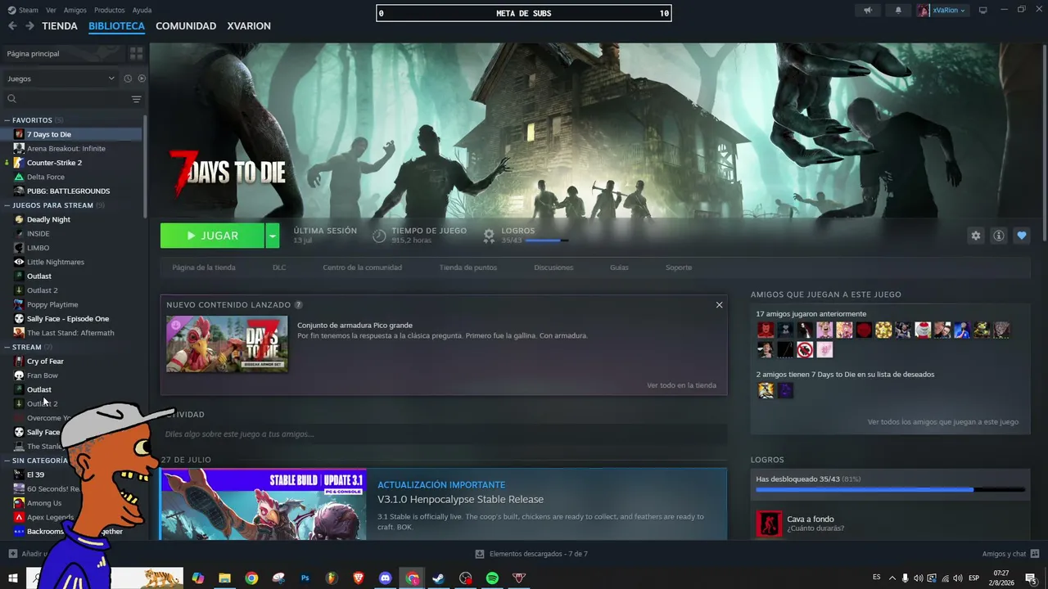Open Google Chrome from the taskbar
Image resolution: width=1048 pixels, height=589 pixels.
point(251,578)
